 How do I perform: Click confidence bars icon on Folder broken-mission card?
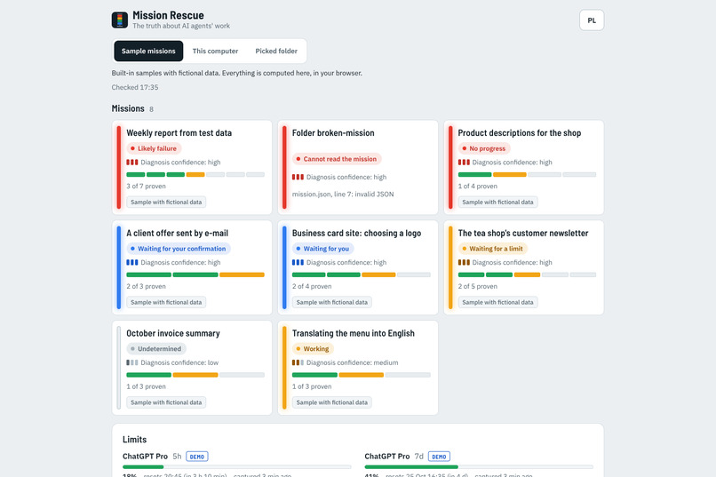point(298,177)
